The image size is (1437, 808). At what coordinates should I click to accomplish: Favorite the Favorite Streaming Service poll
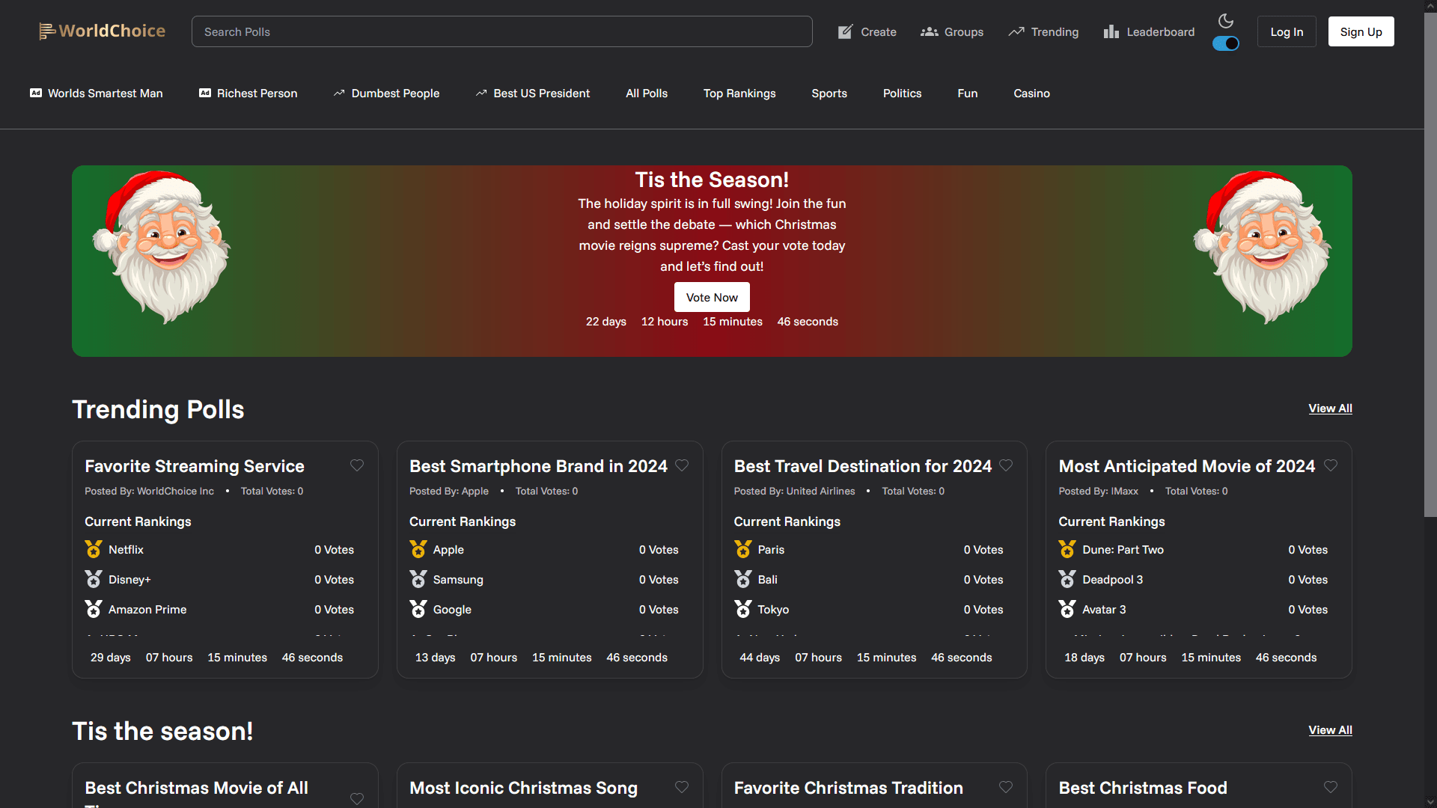click(x=357, y=465)
